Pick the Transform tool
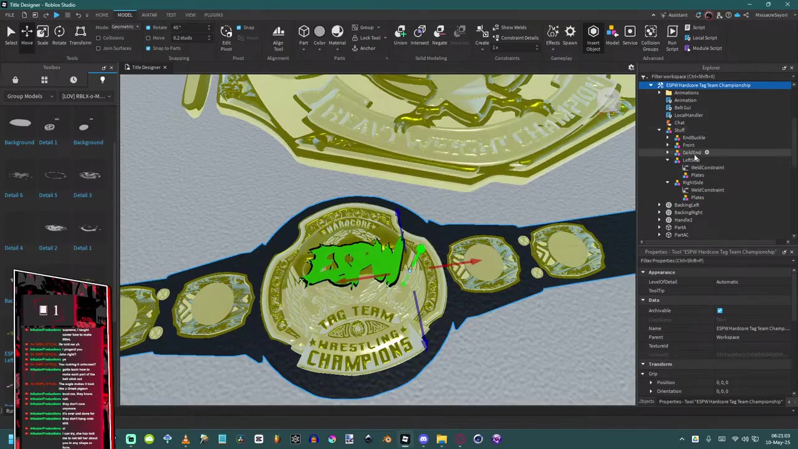This screenshot has width=798, height=449. click(80, 35)
